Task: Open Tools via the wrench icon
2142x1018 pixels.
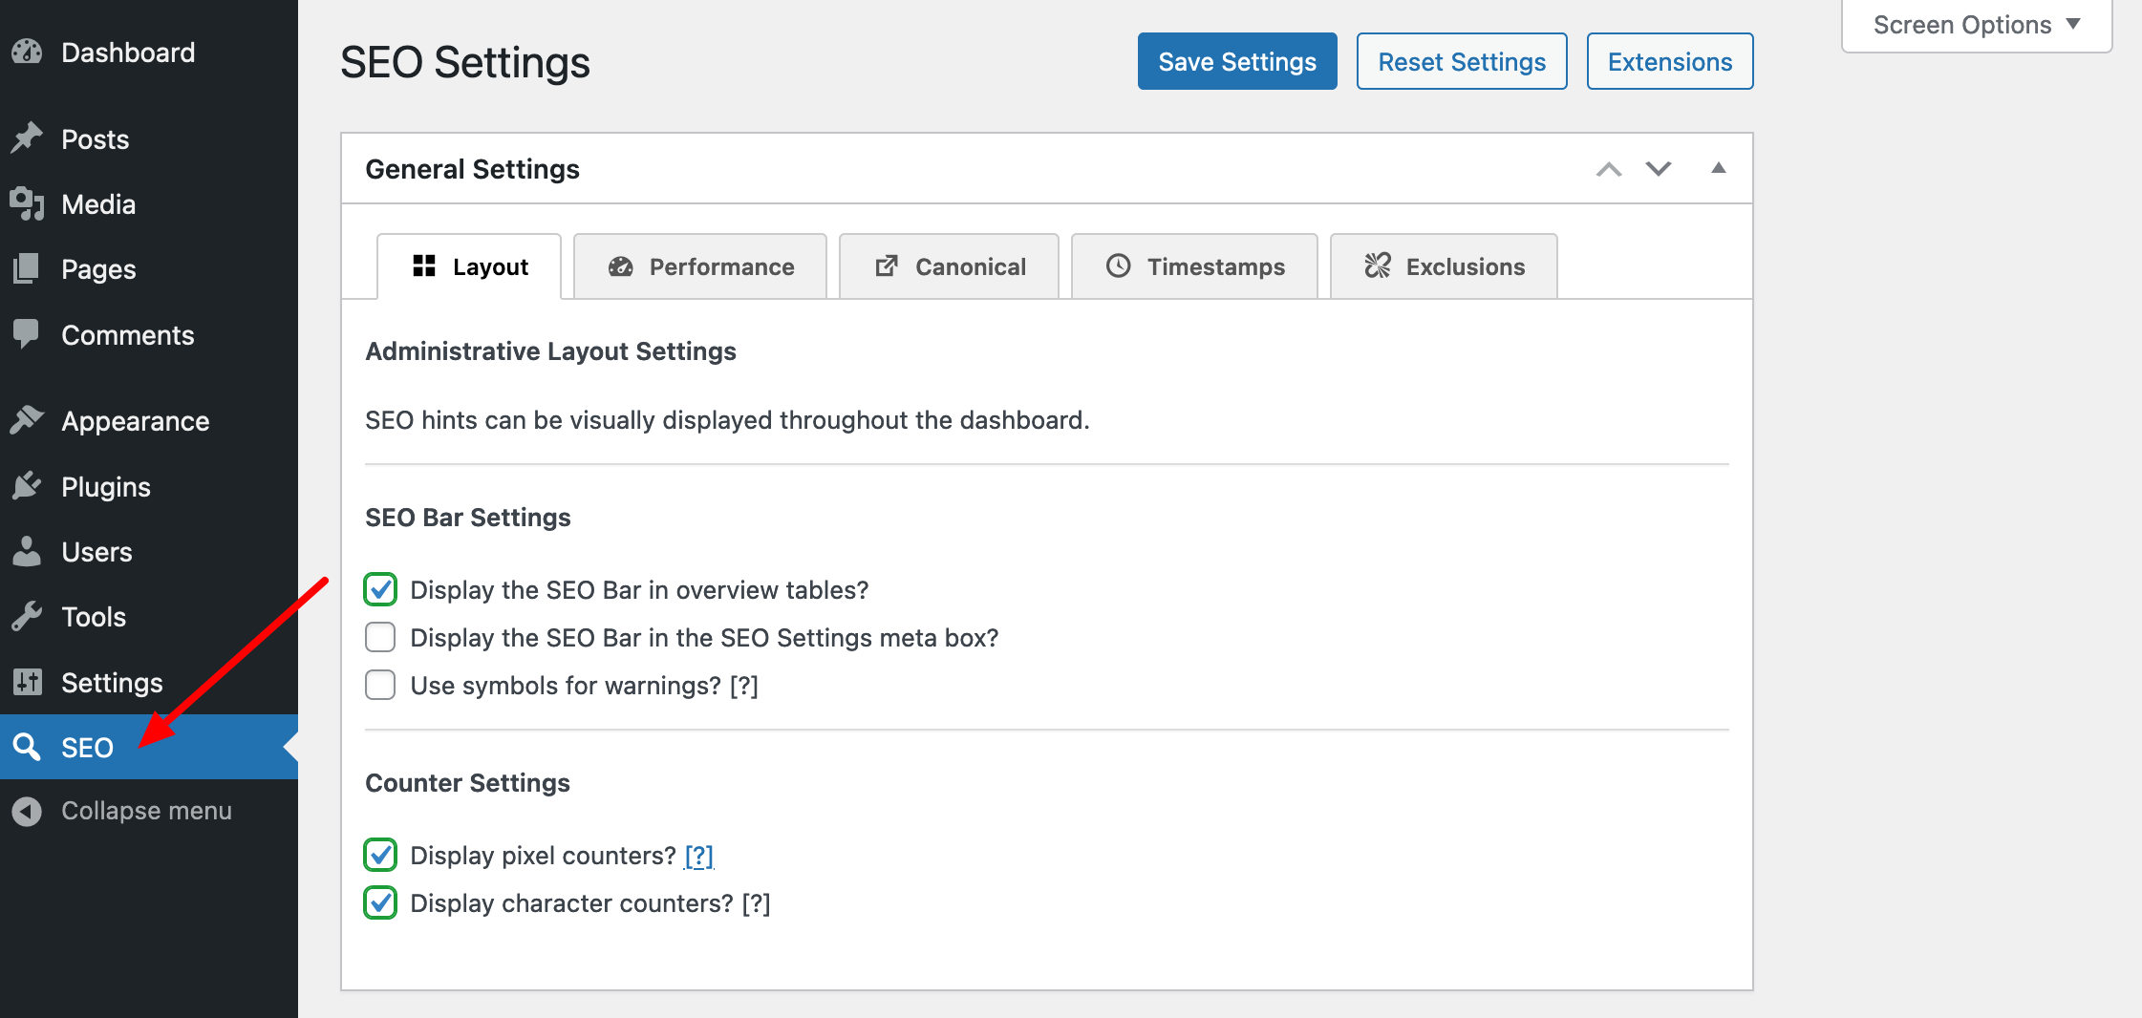Action: [27, 616]
